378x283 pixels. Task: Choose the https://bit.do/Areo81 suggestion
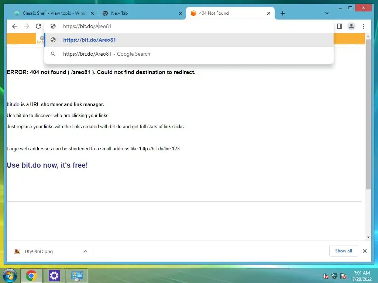pos(189,40)
